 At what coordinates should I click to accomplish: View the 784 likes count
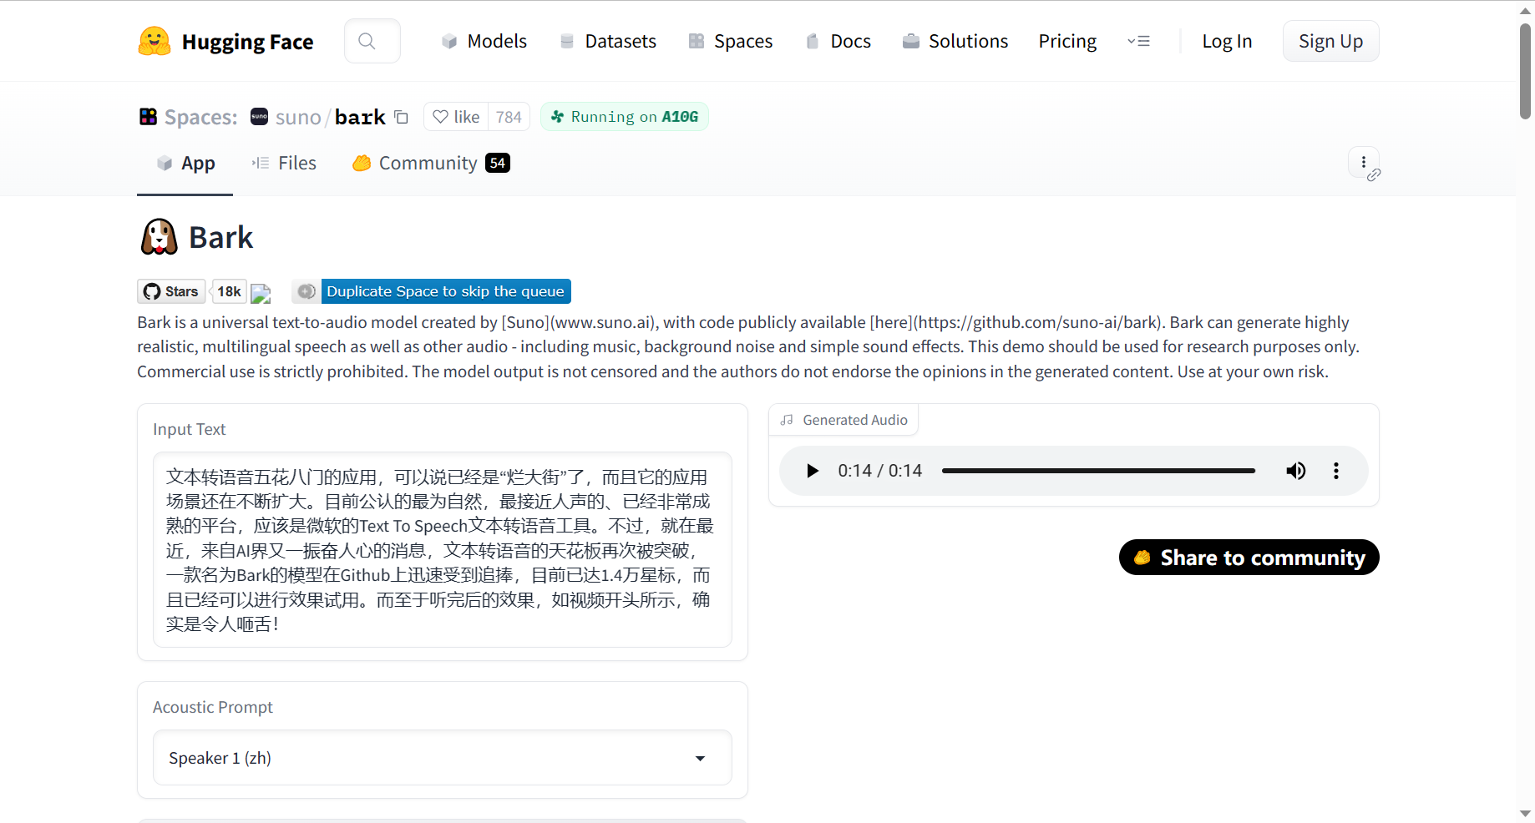tap(509, 117)
